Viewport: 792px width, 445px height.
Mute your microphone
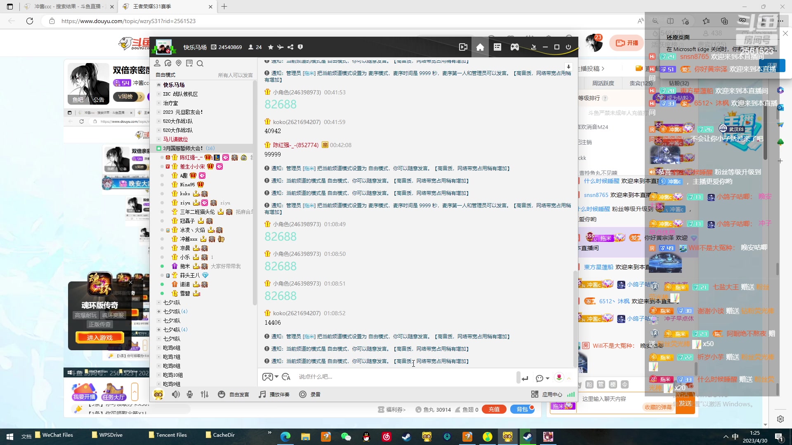(190, 394)
